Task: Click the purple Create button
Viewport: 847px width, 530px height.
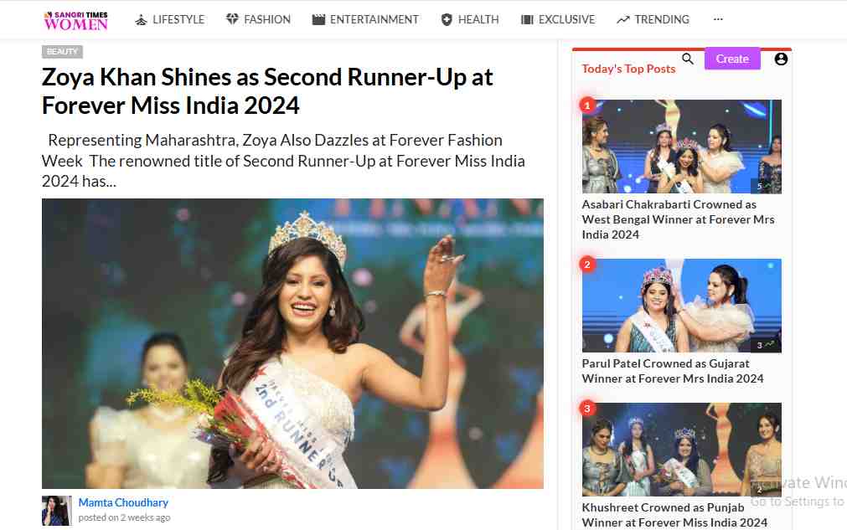Action: coord(732,59)
